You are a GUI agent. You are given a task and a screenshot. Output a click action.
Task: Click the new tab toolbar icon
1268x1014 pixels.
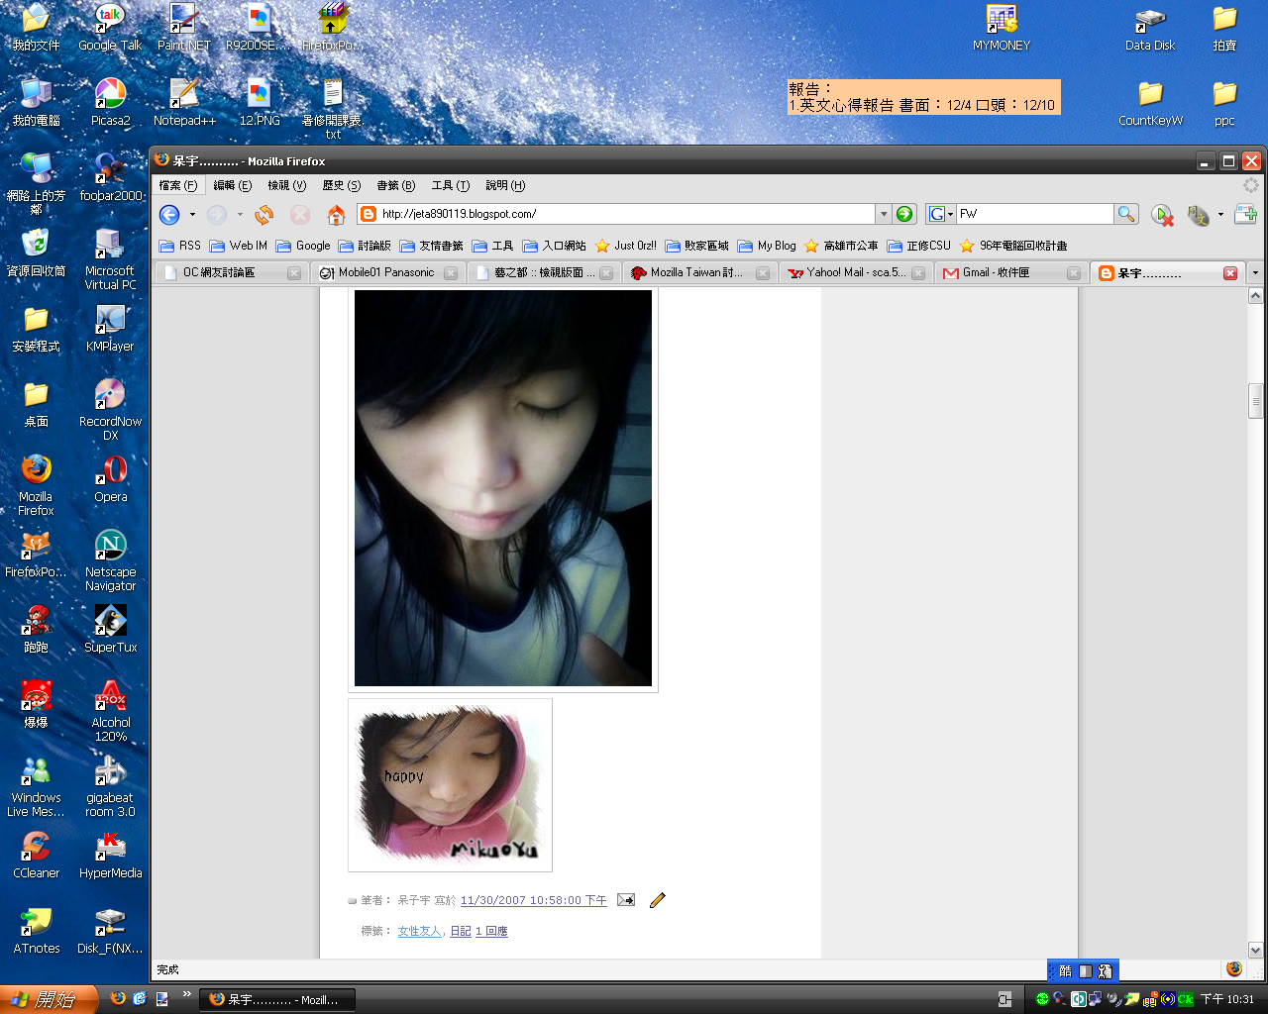(x=1245, y=214)
